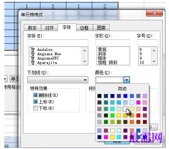
Task: Close the 单元格格式 dialog
Action: click(x=154, y=13)
